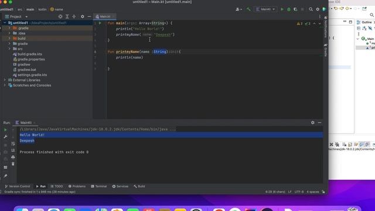Image resolution: width=375 pixels, height=211 pixels.
Task: Clear all Run console output trash icon
Action: [13, 164]
